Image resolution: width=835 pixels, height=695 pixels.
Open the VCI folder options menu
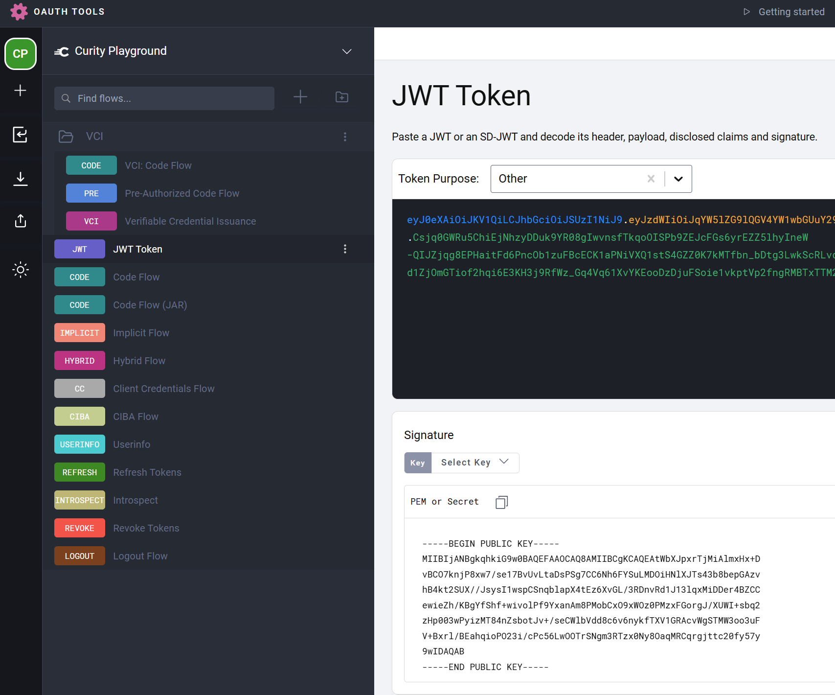click(345, 137)
